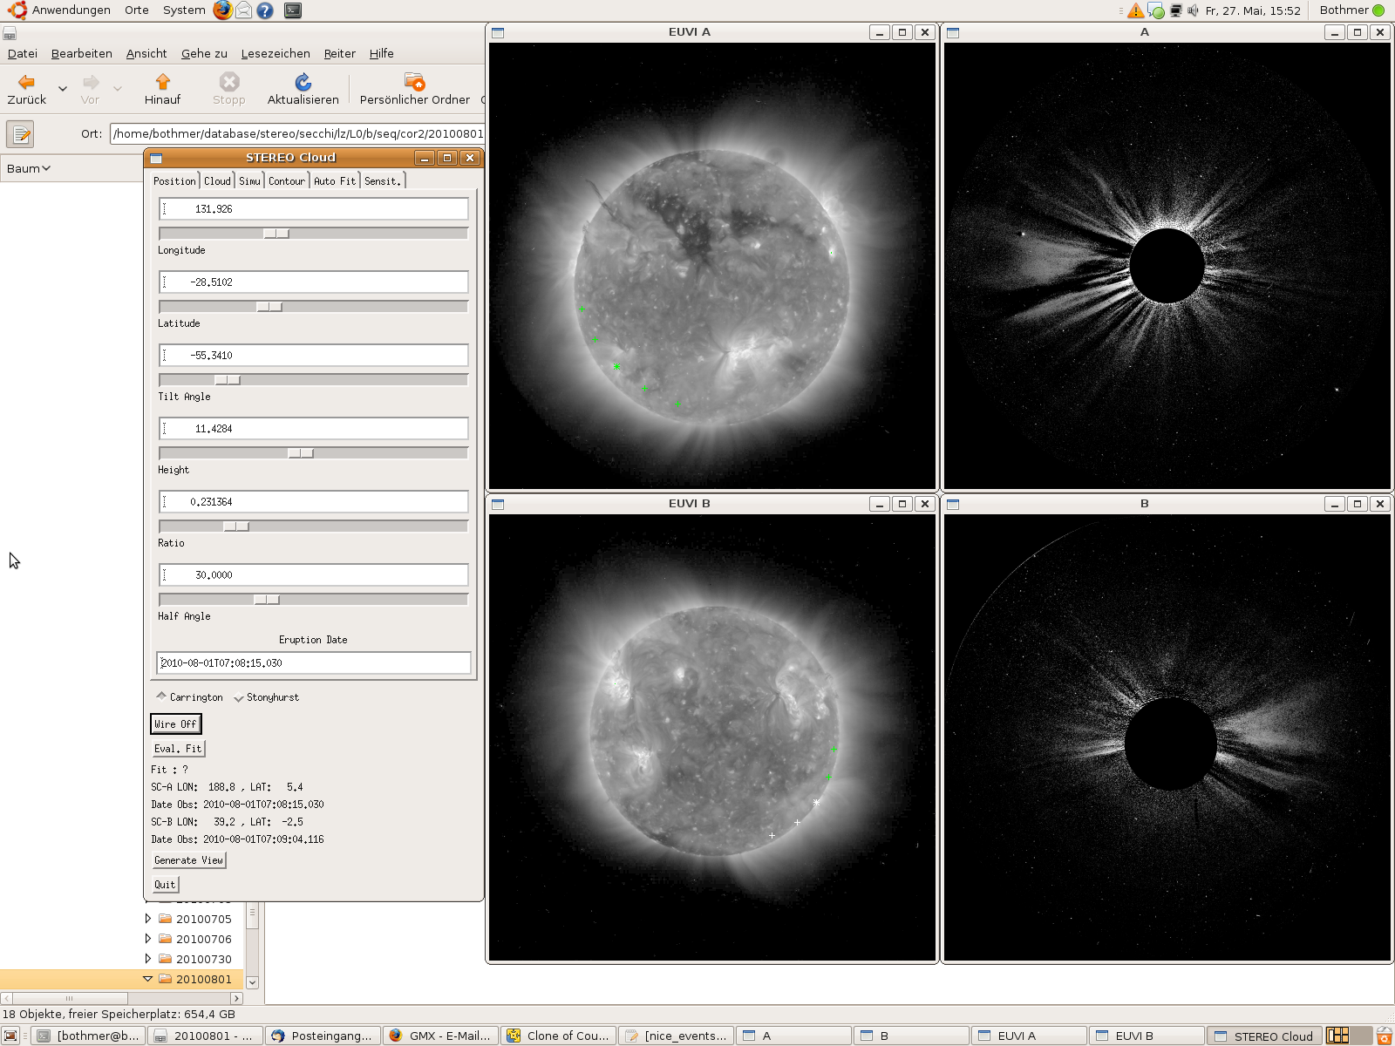Click the warning triangle tray icon
Image resolution: width=1395 pixels, height=1046 pixels.
[1135, 10]
